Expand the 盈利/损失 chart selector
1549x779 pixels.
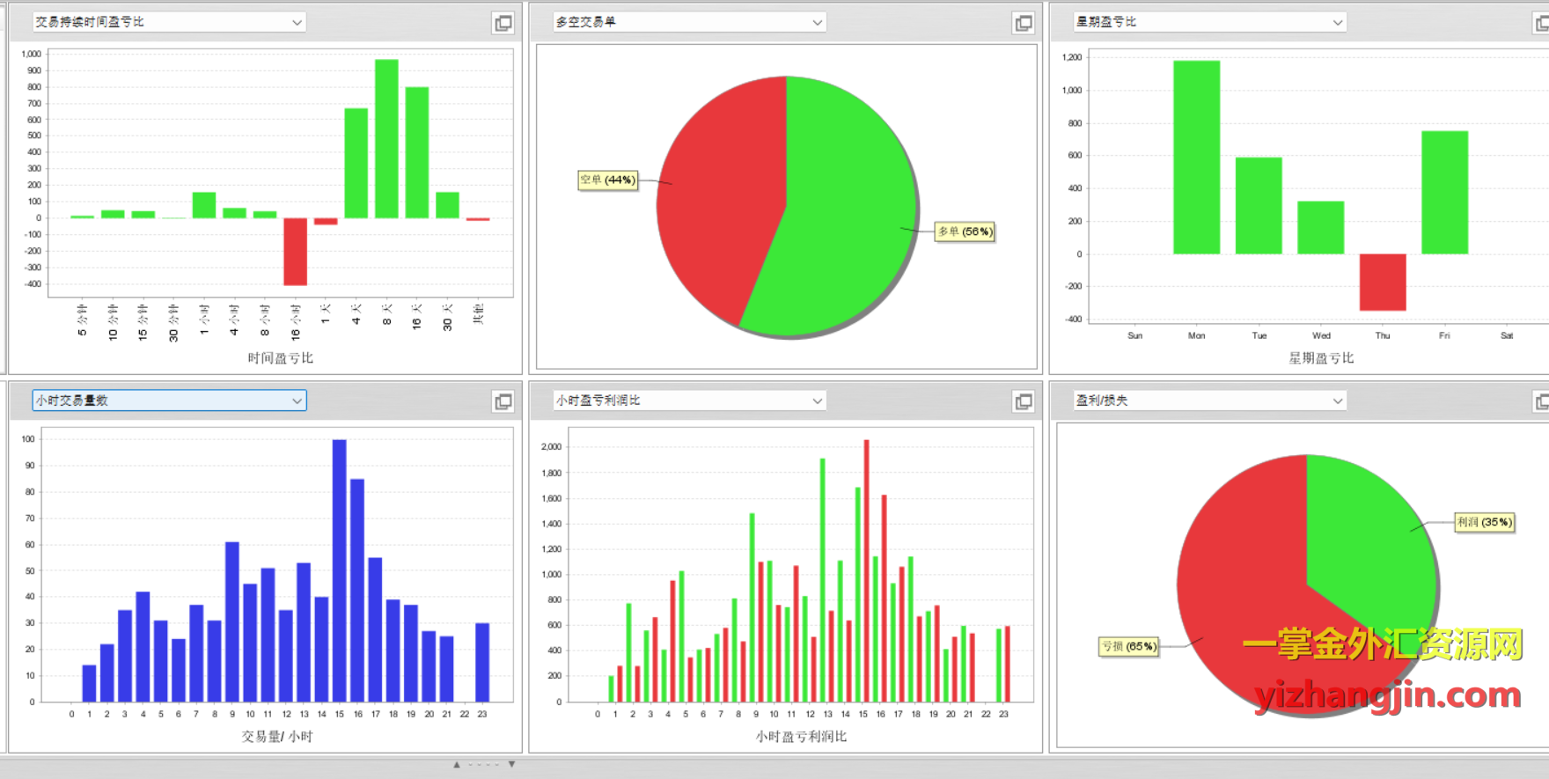point(1338,401)
